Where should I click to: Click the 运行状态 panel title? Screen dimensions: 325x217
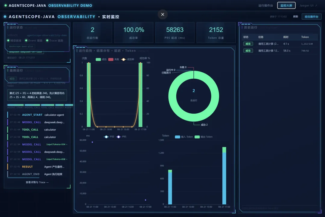(16, 27)
